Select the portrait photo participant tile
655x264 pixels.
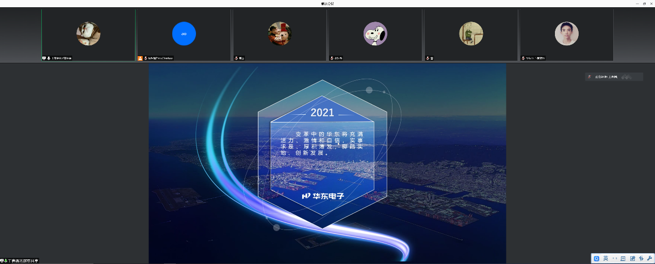566,34
